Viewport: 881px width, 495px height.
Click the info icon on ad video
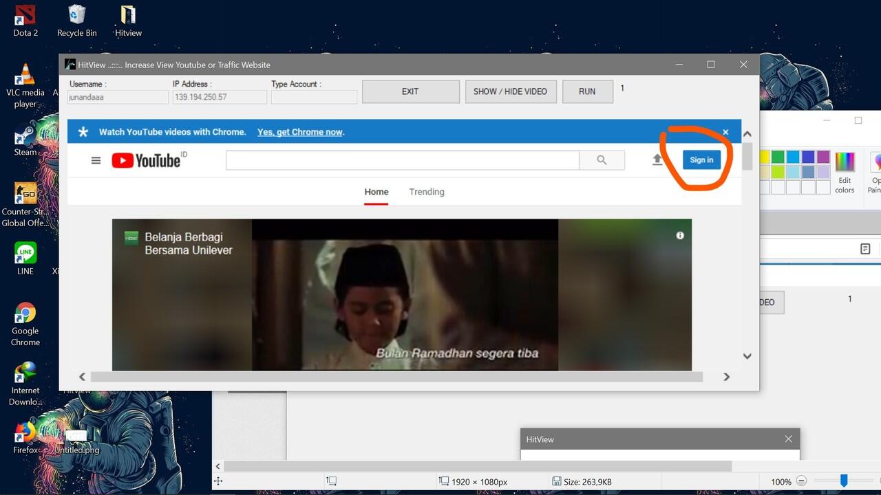click(x=680, y=235)
